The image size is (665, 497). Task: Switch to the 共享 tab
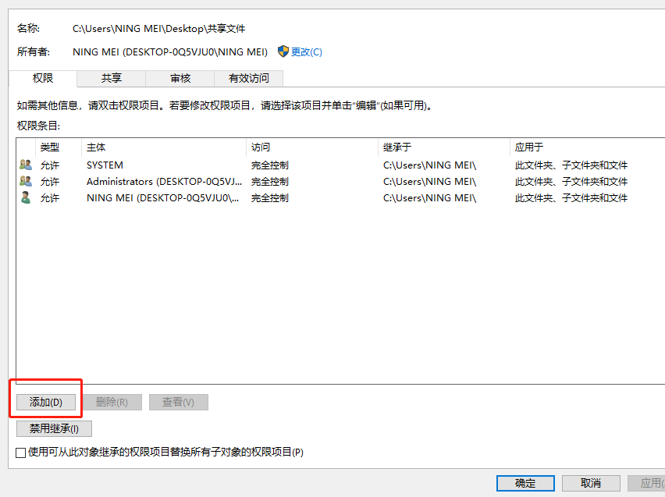coord(109,78)
